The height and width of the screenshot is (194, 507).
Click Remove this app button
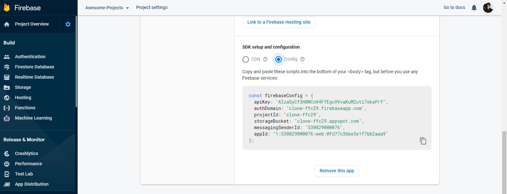(337, 171)
